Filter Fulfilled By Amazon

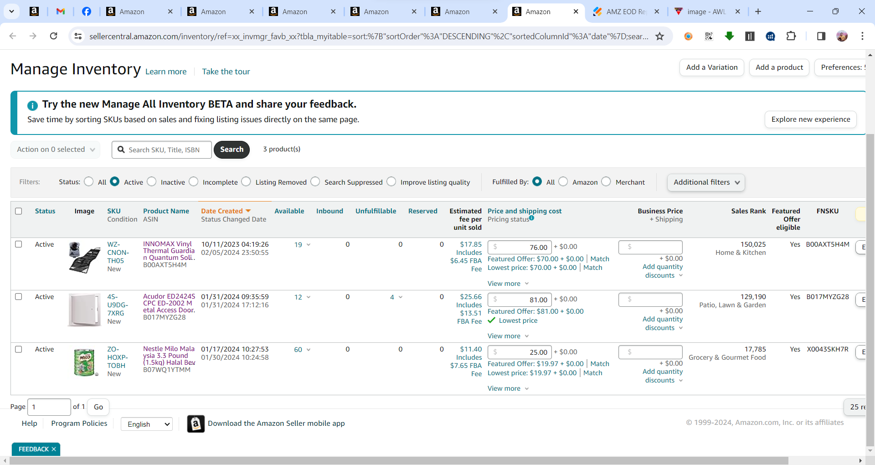pyautogui.click(x=563, y=182)
